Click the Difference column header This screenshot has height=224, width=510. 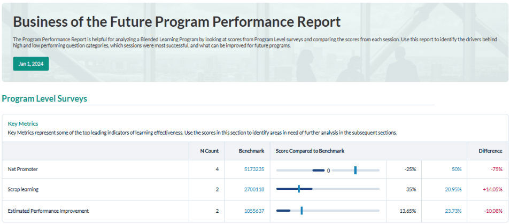tap(490, 151)
